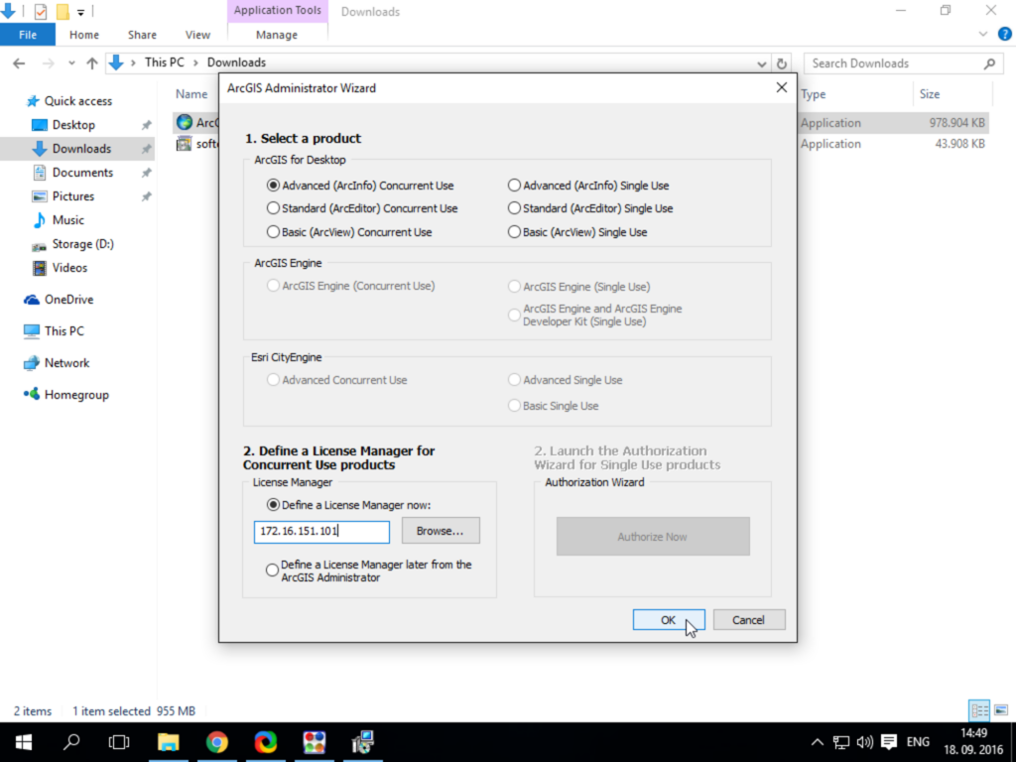1016x762 pixels.
Task: Open the Windows Start menu
Action: tap(24, 742)
